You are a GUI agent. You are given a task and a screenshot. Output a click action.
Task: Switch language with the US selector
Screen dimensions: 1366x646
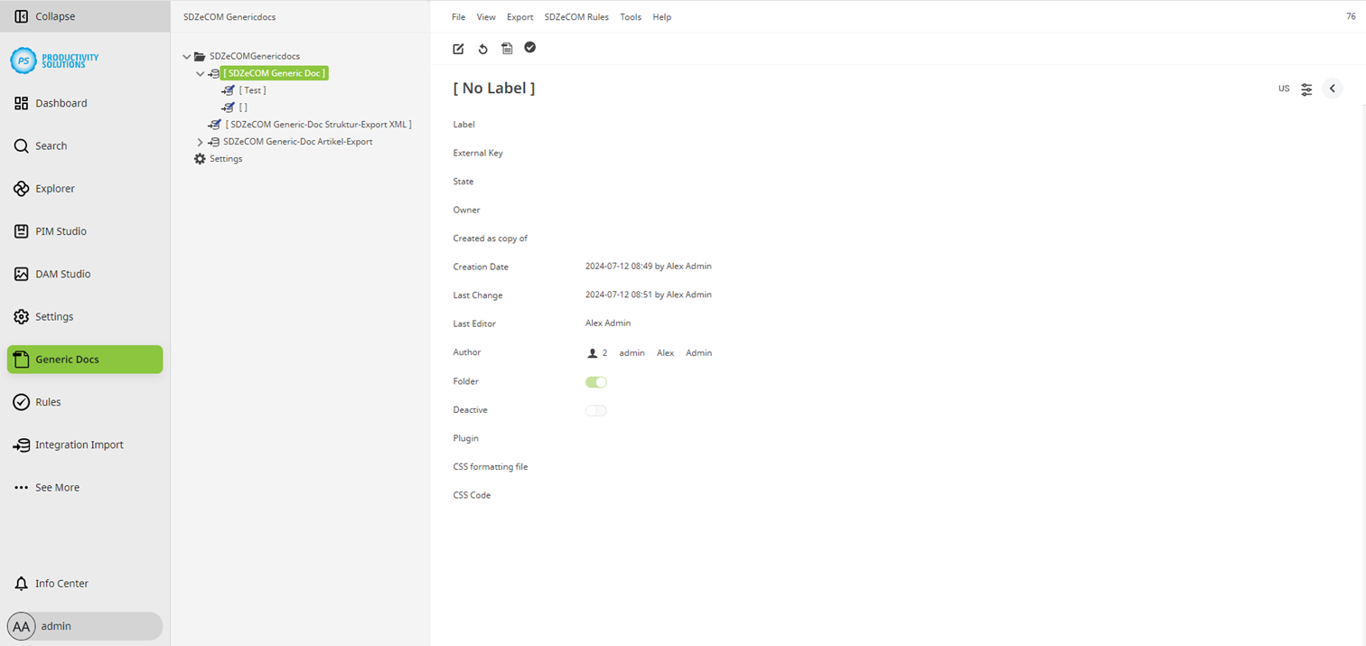tap(1284, 89)
